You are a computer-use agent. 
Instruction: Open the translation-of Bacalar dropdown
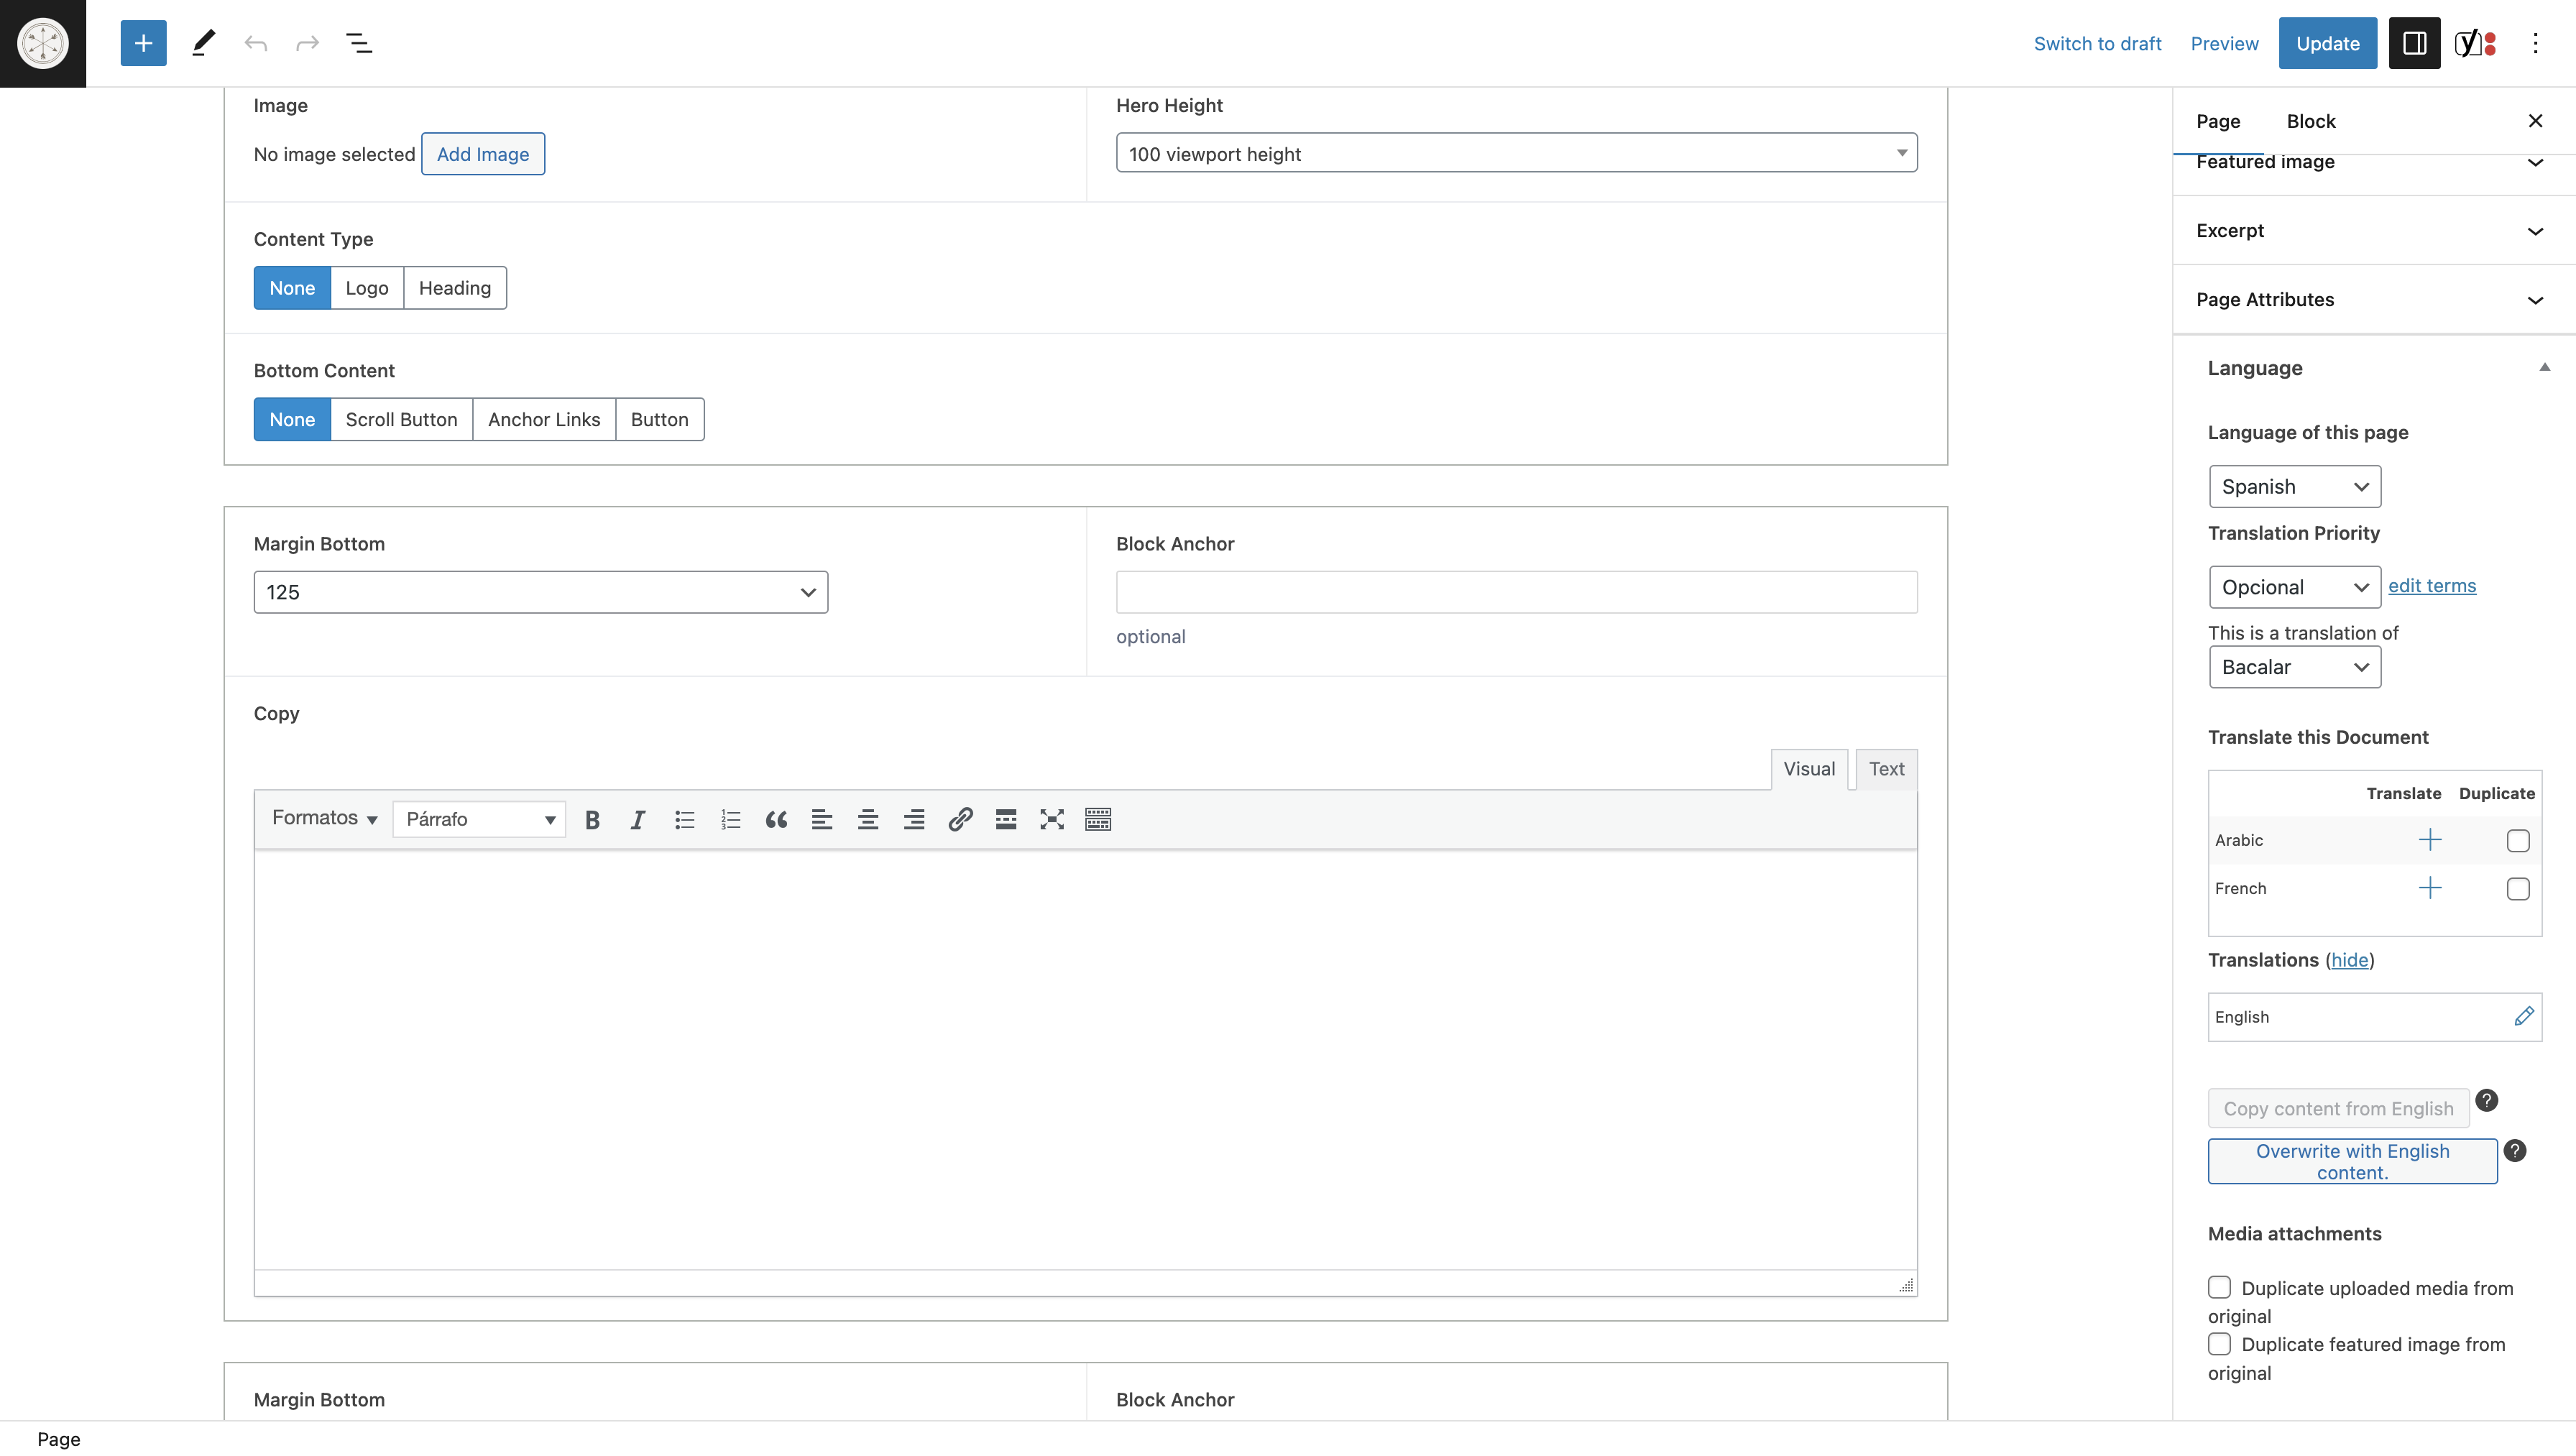(x=2294, y=667)
